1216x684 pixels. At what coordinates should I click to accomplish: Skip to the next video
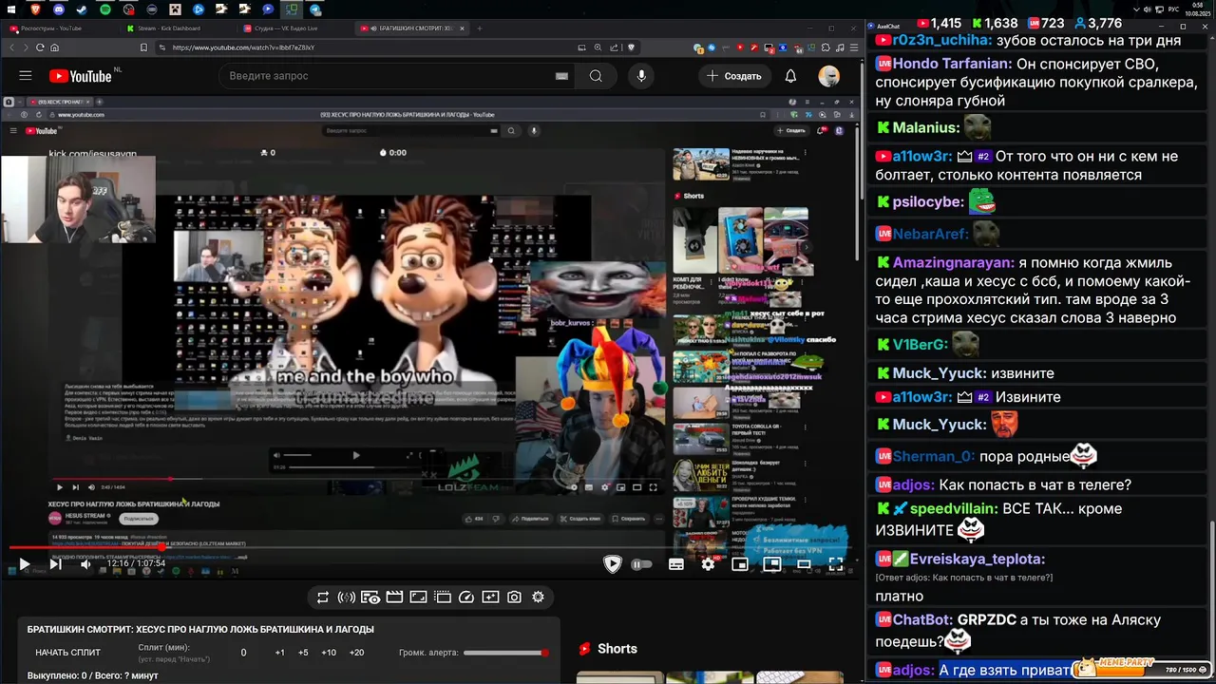tap(55, 564)
